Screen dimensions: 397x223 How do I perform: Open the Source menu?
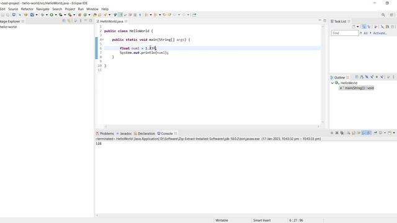[13, 9]
